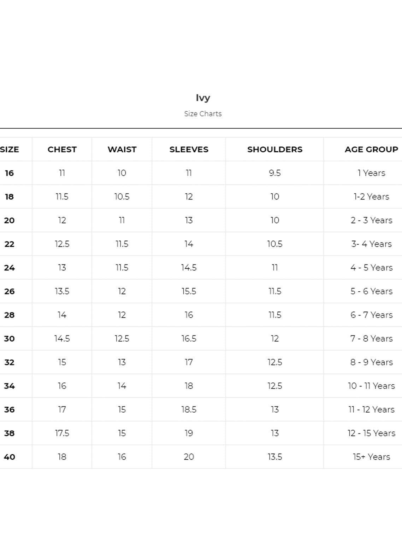Click the 10 - 11 Years age cell
The height and width of the screenshot is (560, 402).
371,386
